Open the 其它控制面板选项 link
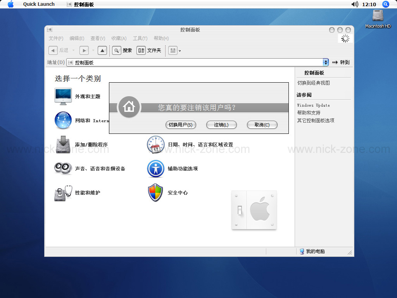397x298 pixels. point(316,120)
